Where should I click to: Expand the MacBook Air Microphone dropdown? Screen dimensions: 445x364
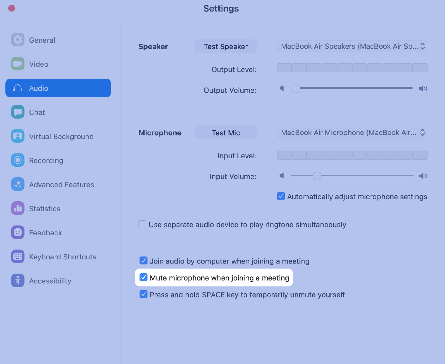pos(352,133)
